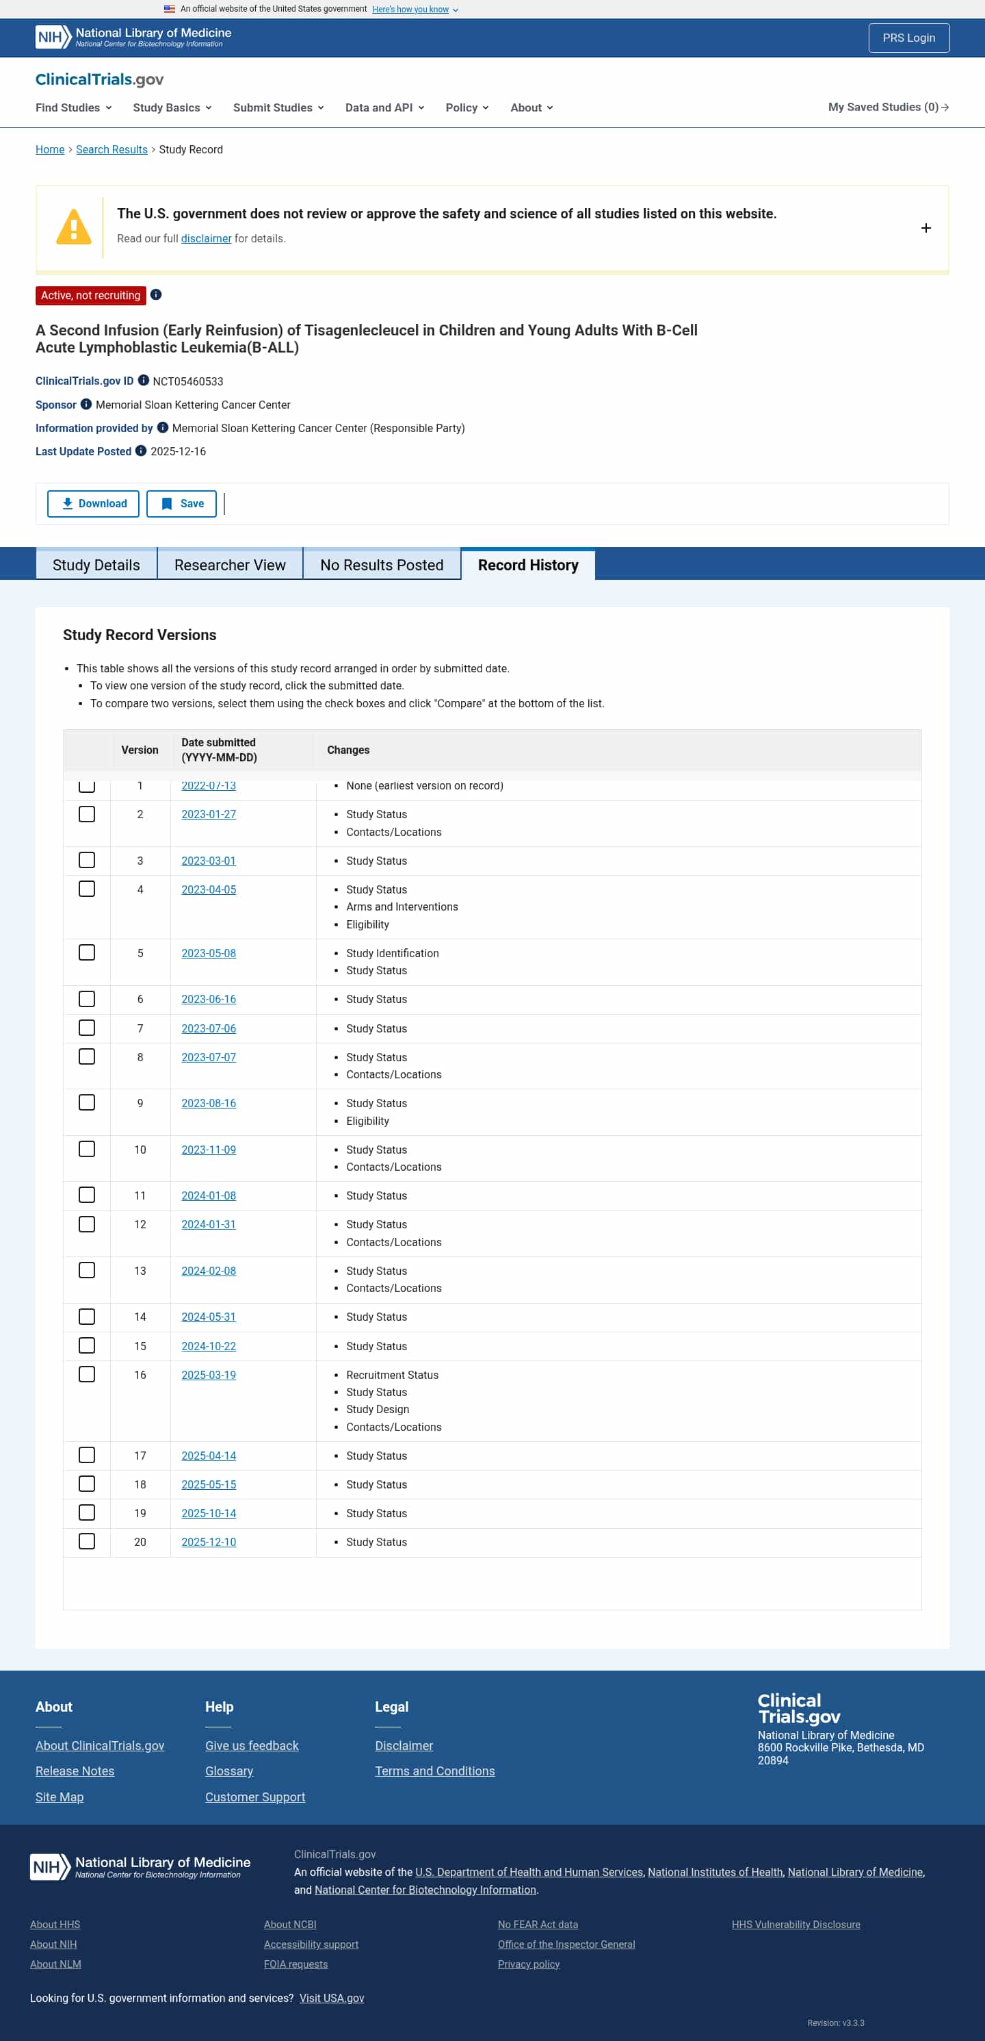Click the info icon beside Active, not recruiting
The height and width of the screenshot is (2041, 985).
click(x=156, y=294)
